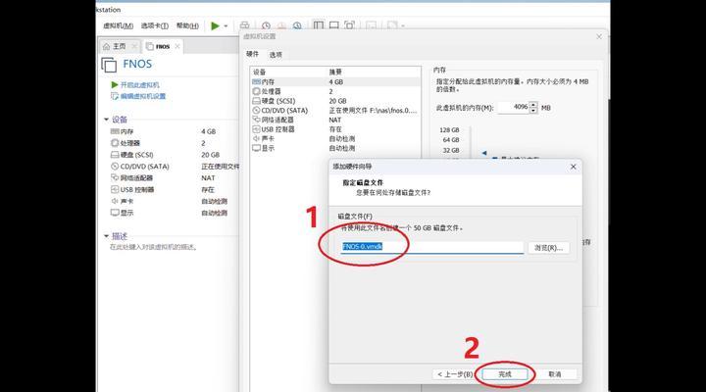The image size is (706, 392).
Task: Switch to 选项 tab in settings dialog
Action: coord(276,55)
